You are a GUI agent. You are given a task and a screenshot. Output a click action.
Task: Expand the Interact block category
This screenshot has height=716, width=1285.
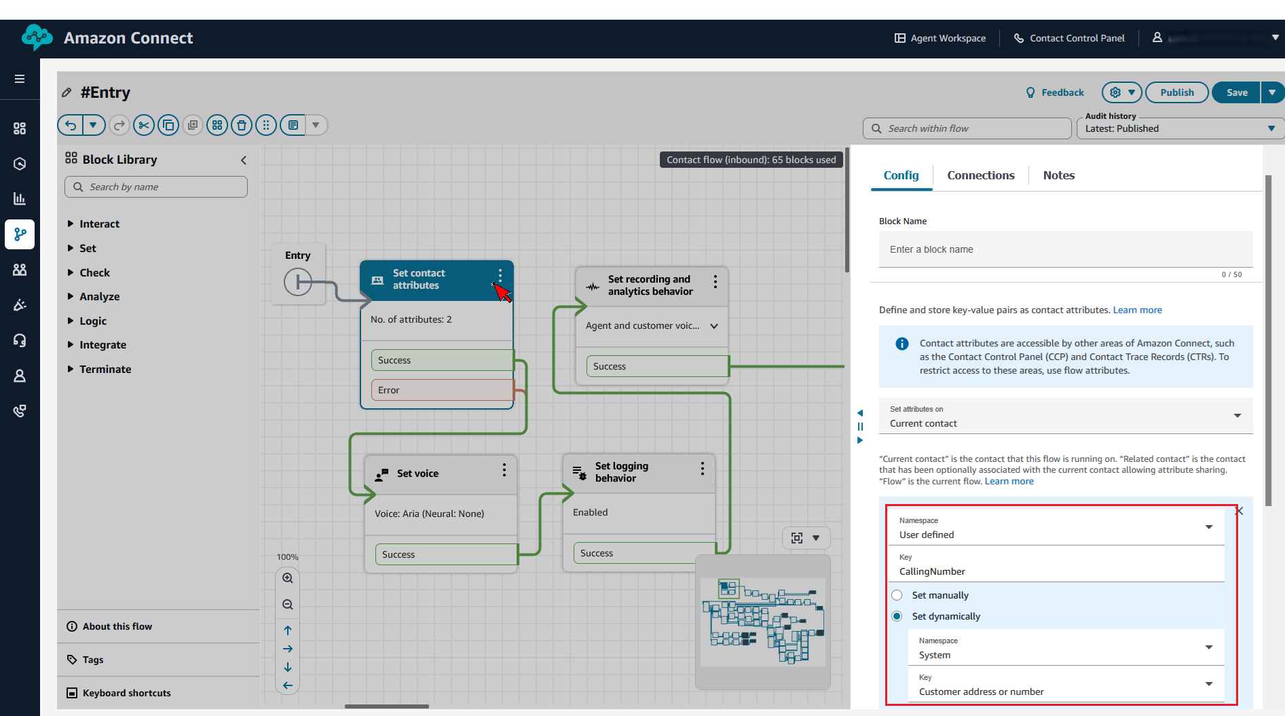[x=99, y=224]
